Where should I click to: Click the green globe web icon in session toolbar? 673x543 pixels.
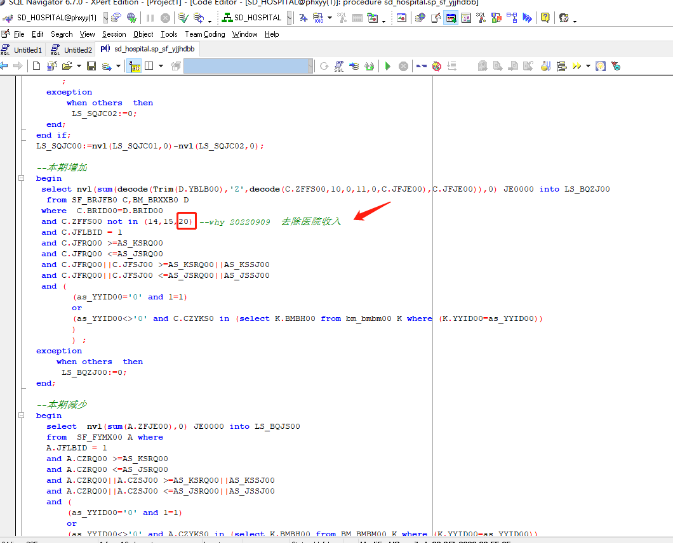pos(131,18)
